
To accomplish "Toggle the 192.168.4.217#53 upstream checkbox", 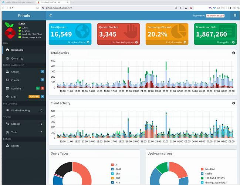I will [x=202, y=178].
